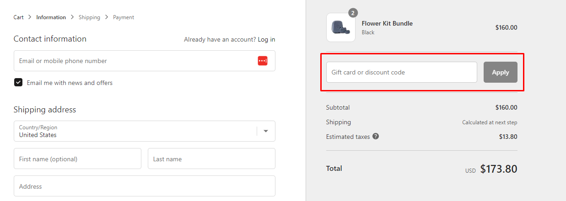This screenshot has width=566, height=201.
Task: Click the password manager icon in email field
Action: click(263, 61)
